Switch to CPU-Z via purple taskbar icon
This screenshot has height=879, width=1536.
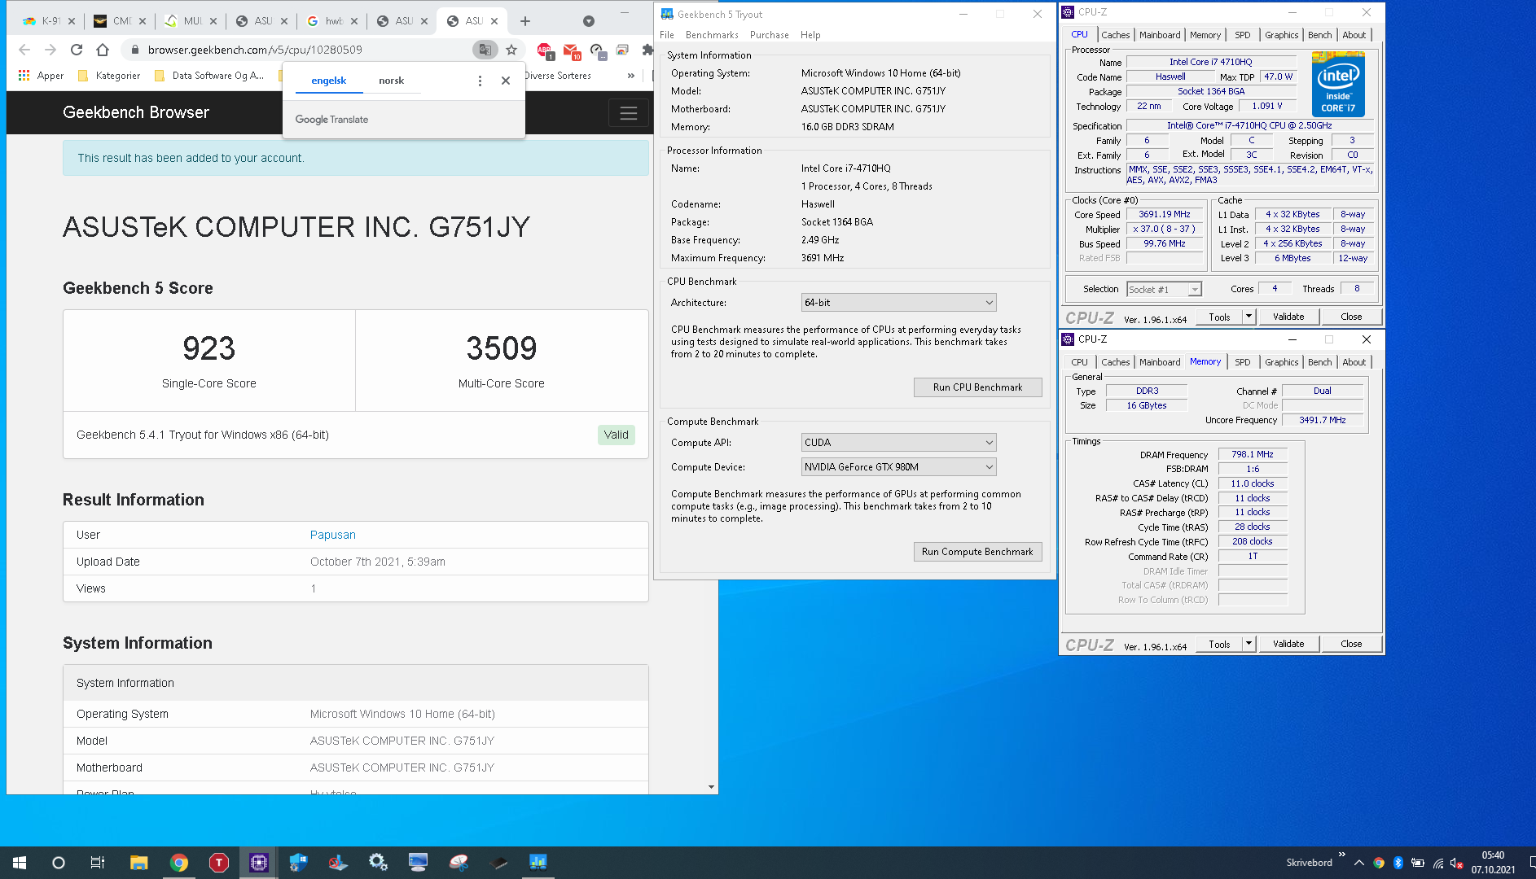click(x=259, y=863)
